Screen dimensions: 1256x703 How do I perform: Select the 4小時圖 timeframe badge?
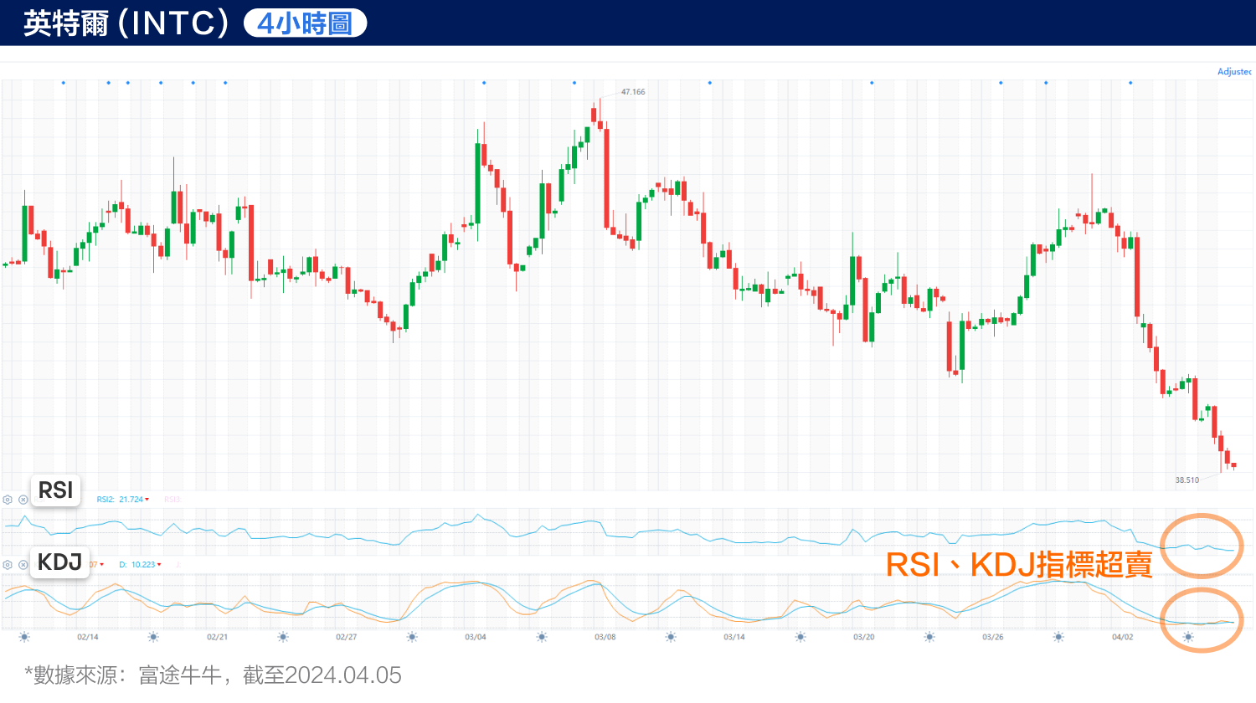(x=305, y=23)
